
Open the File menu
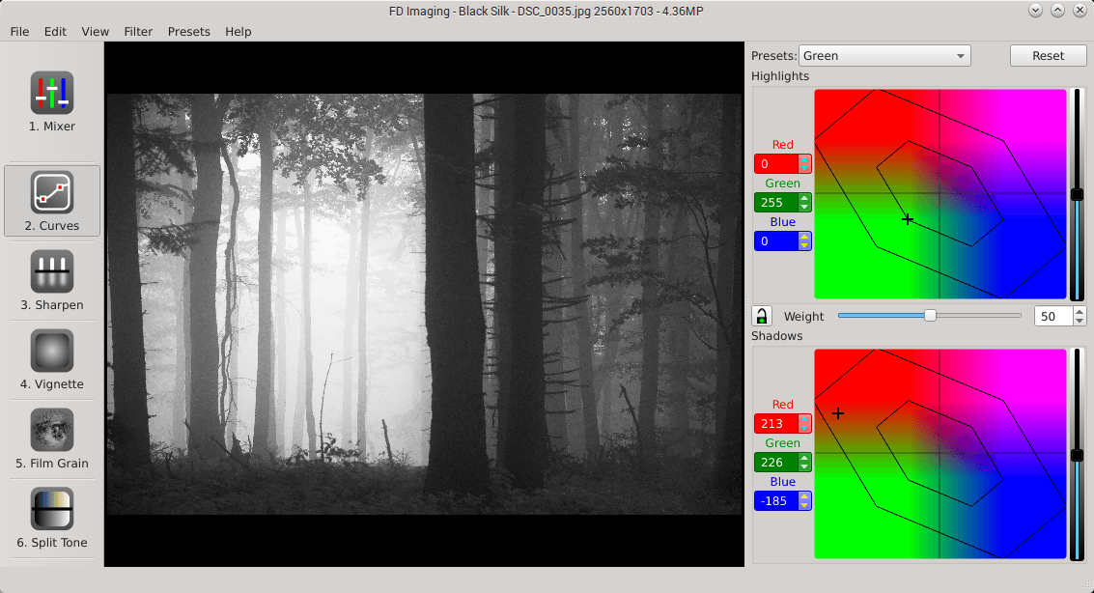(19, 32)
